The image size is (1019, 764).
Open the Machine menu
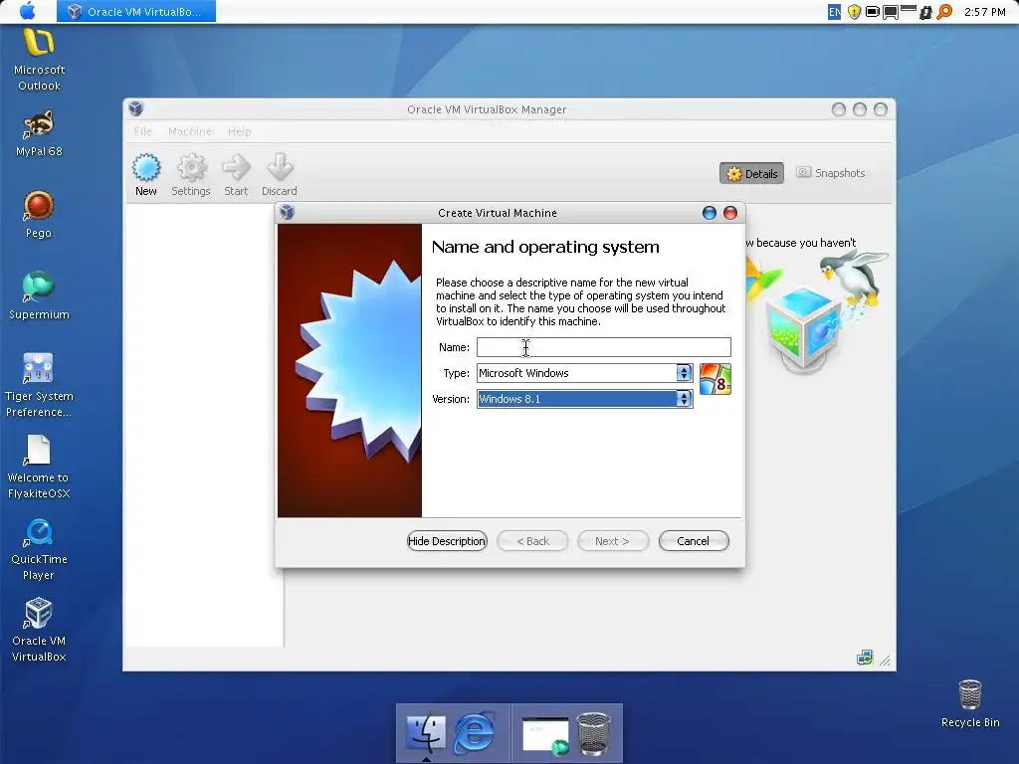pos(190,131)
